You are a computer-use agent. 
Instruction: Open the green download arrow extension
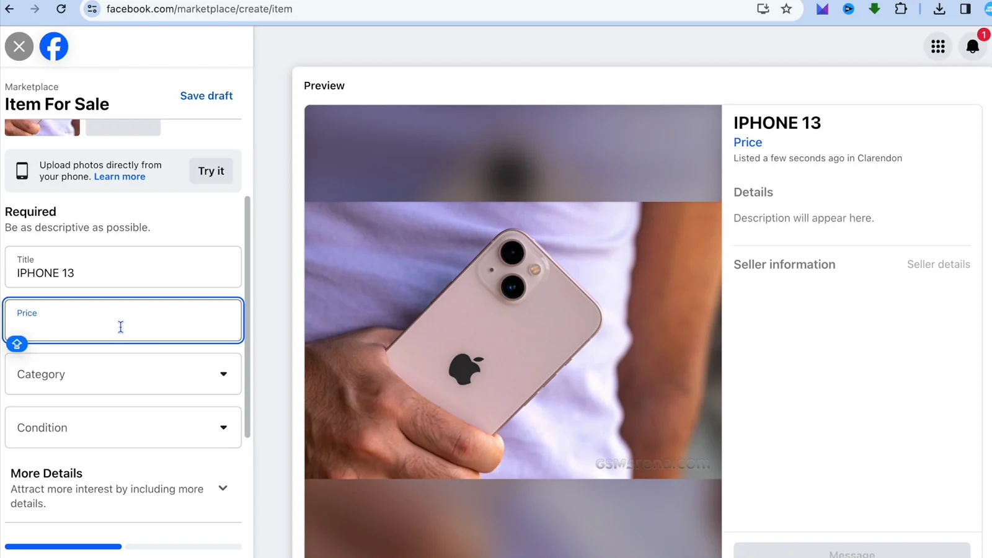pyautogui.click(x=874, y=9)
